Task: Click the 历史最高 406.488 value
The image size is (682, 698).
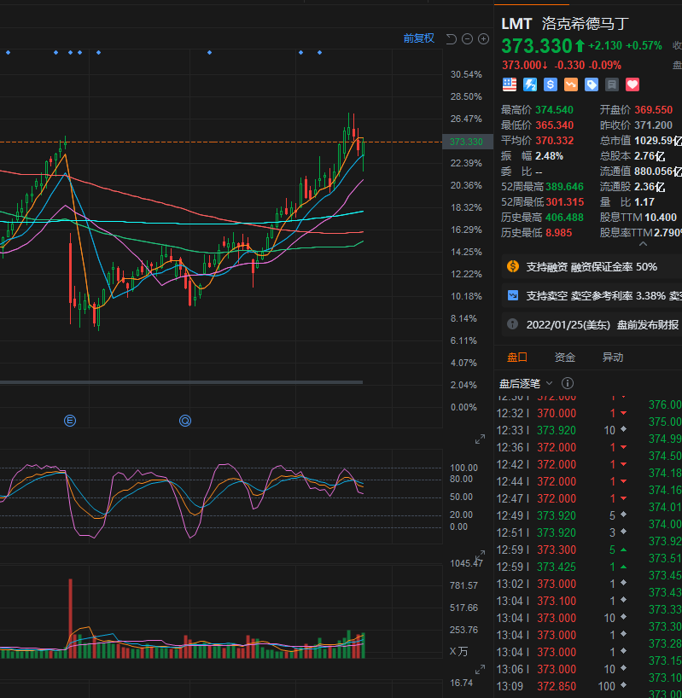Action: pos(564,218)
